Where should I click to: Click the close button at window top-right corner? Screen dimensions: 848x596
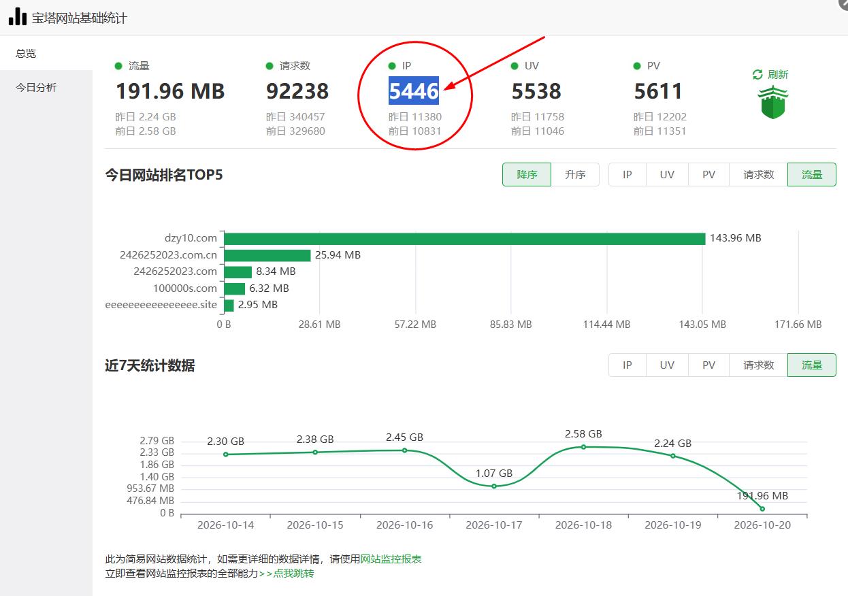(844, 4)
